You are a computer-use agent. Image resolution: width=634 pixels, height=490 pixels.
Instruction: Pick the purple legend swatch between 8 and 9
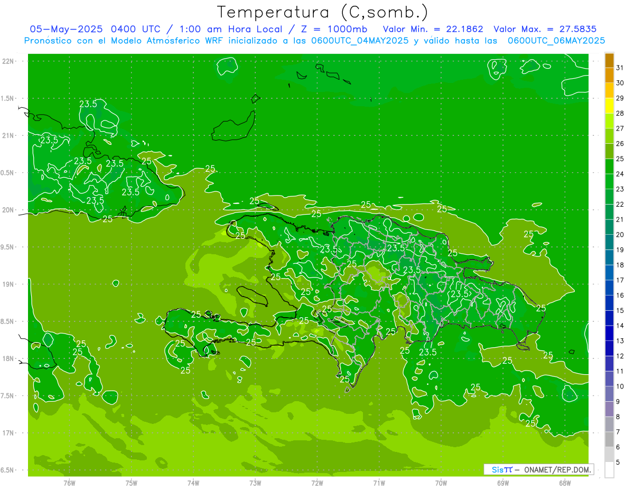(609, 409)
